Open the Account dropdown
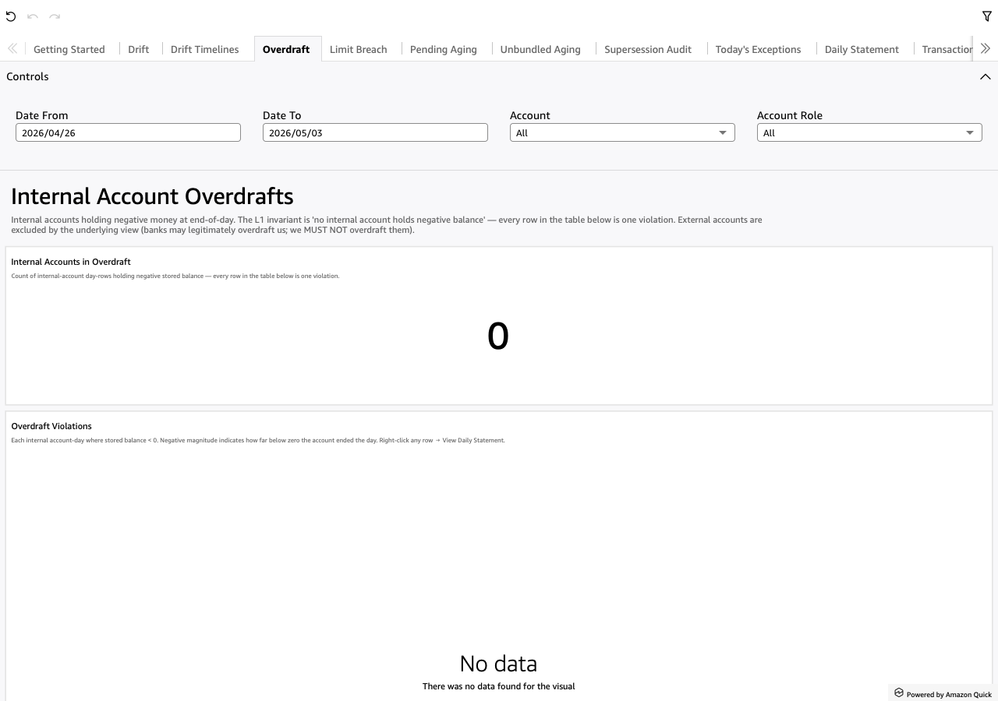Image resolution: width=998 pixels, height=701 pixels. click(622, 132)
